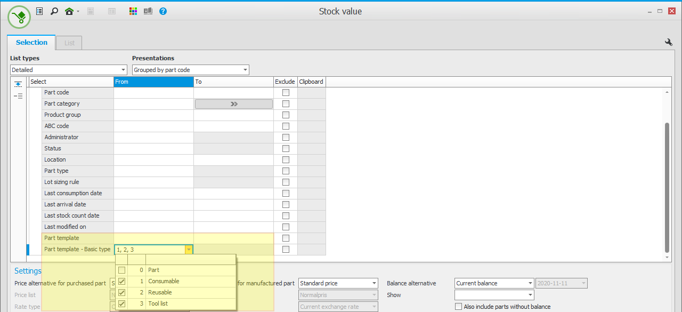Uncheck the Tool list option
Screen dimensions: 682x312
[122, 304]
